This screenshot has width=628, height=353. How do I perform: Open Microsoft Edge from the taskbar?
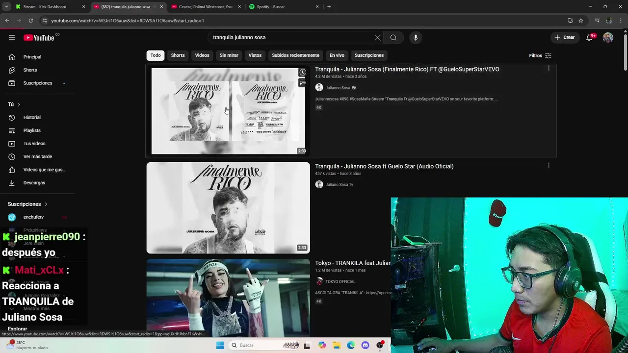click(351, 346)
